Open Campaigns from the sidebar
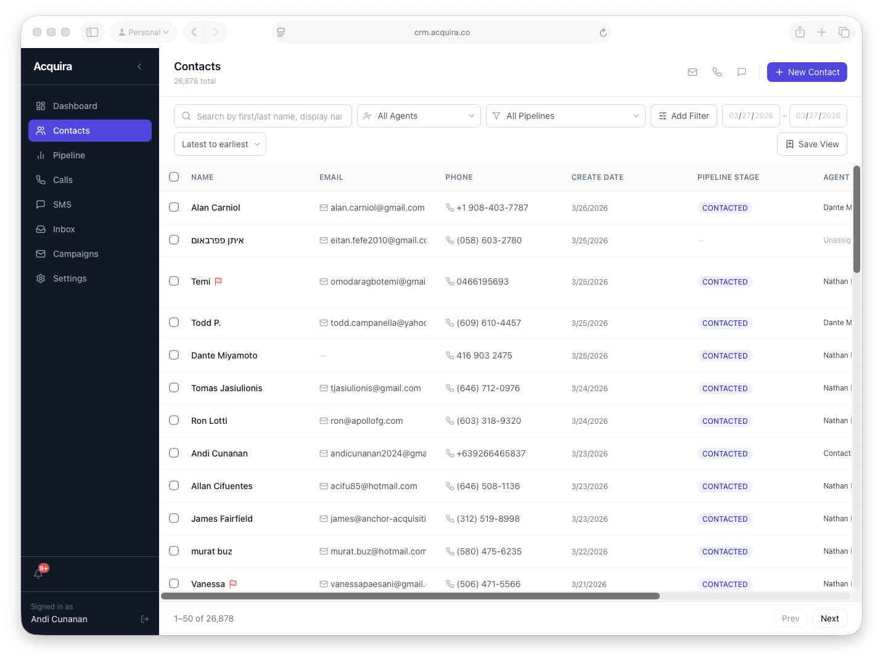Image resolution: width=883 pixels, height=661 pixels. 75,254
